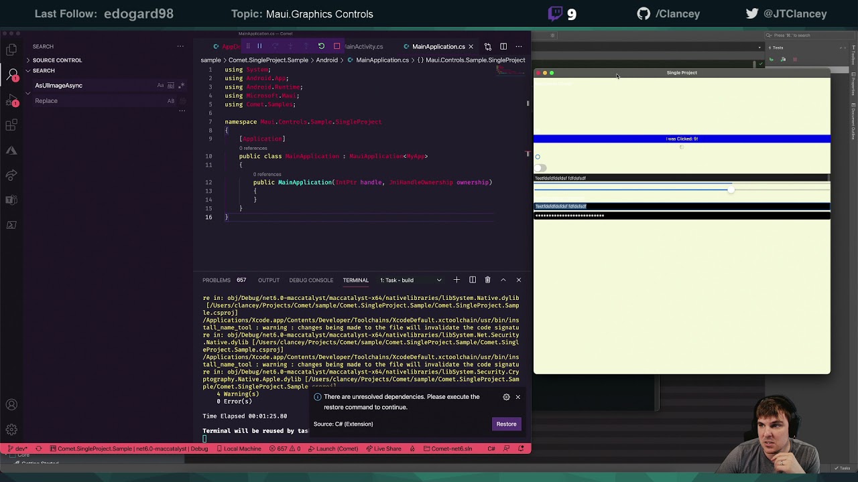
Task: Click the Step Out debug button
Action: (306, 46)
